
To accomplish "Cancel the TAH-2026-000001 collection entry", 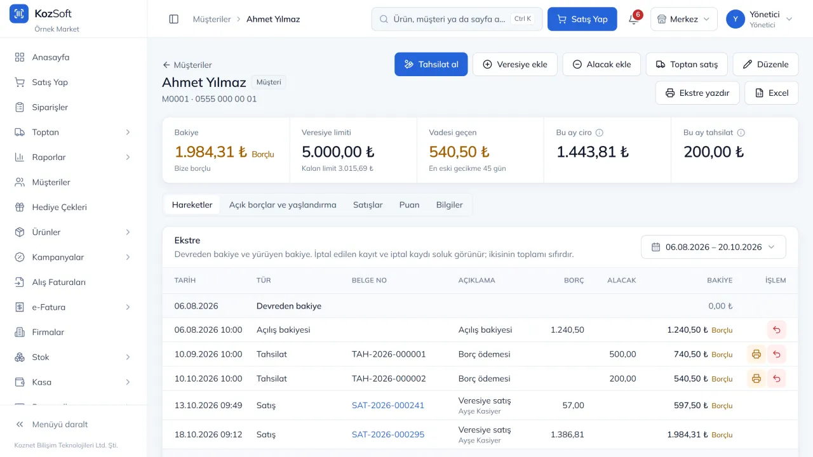I will 776,354.
